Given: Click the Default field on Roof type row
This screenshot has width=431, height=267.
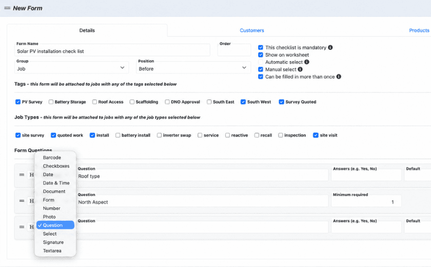Looking at the screenshot, I should point(418,175).
